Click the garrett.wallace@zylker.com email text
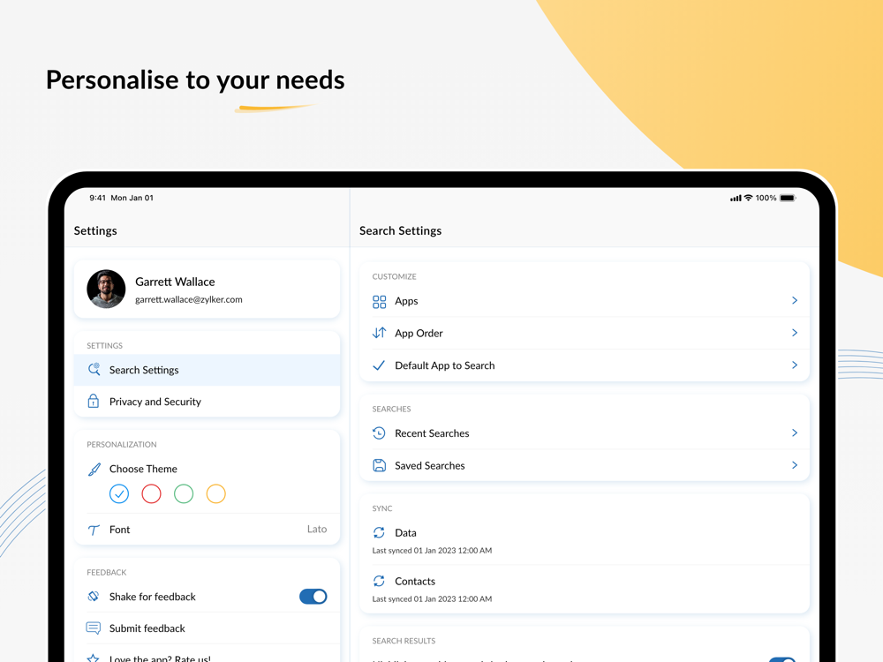 point(189,299)
